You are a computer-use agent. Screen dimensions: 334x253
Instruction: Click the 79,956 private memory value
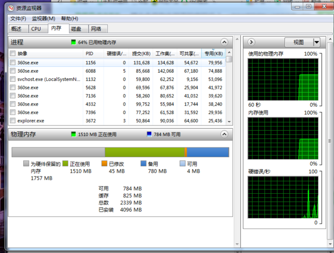[x=215, y=63]
